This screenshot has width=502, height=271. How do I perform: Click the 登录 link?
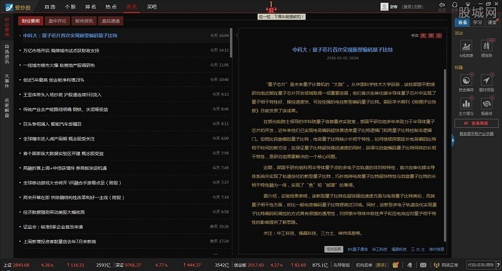408,7
